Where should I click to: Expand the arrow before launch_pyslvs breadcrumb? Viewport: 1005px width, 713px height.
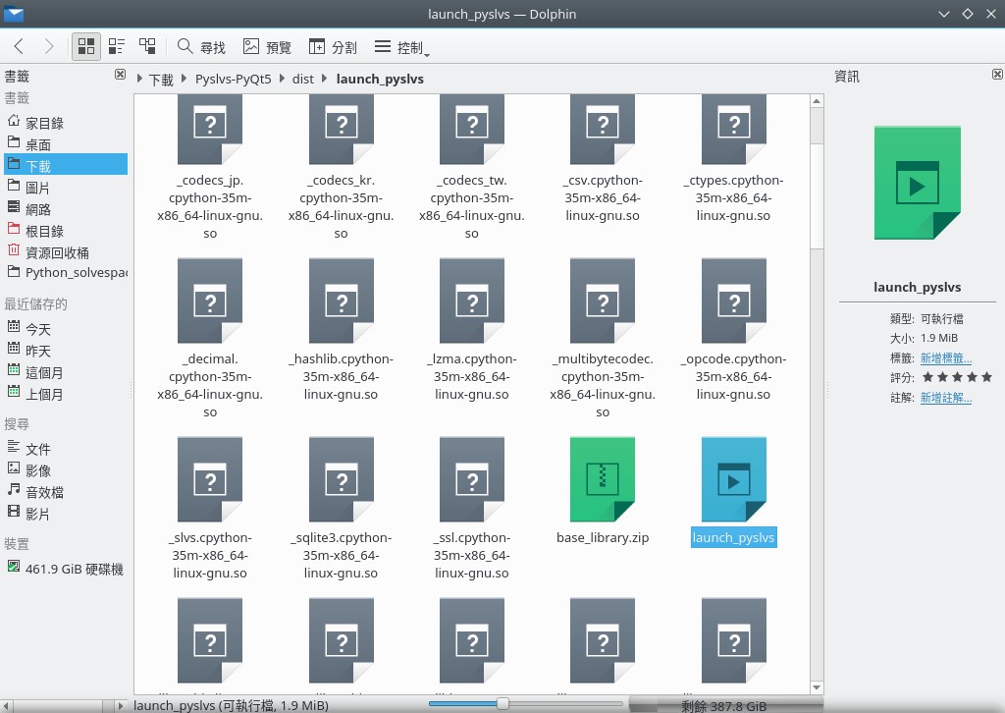tap(324, 79)
